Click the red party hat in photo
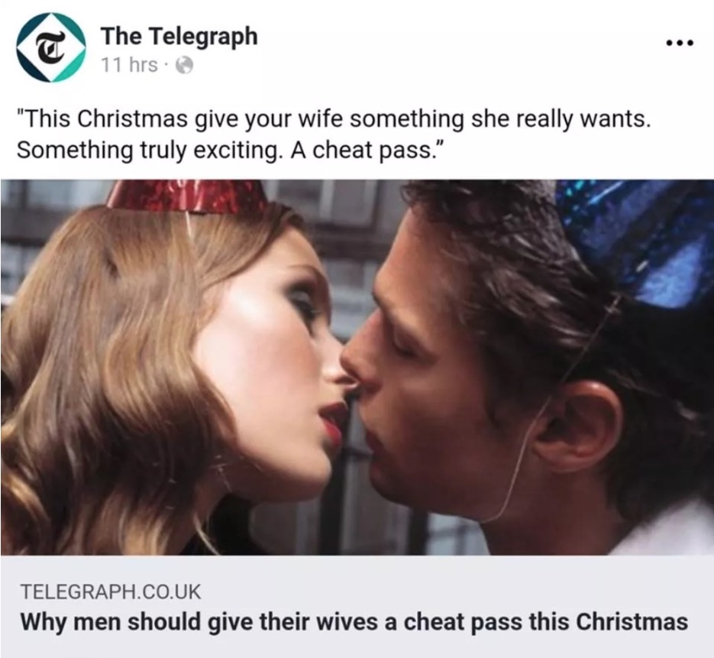The width and height of the screenshot is (714, 658). (186, 196)
